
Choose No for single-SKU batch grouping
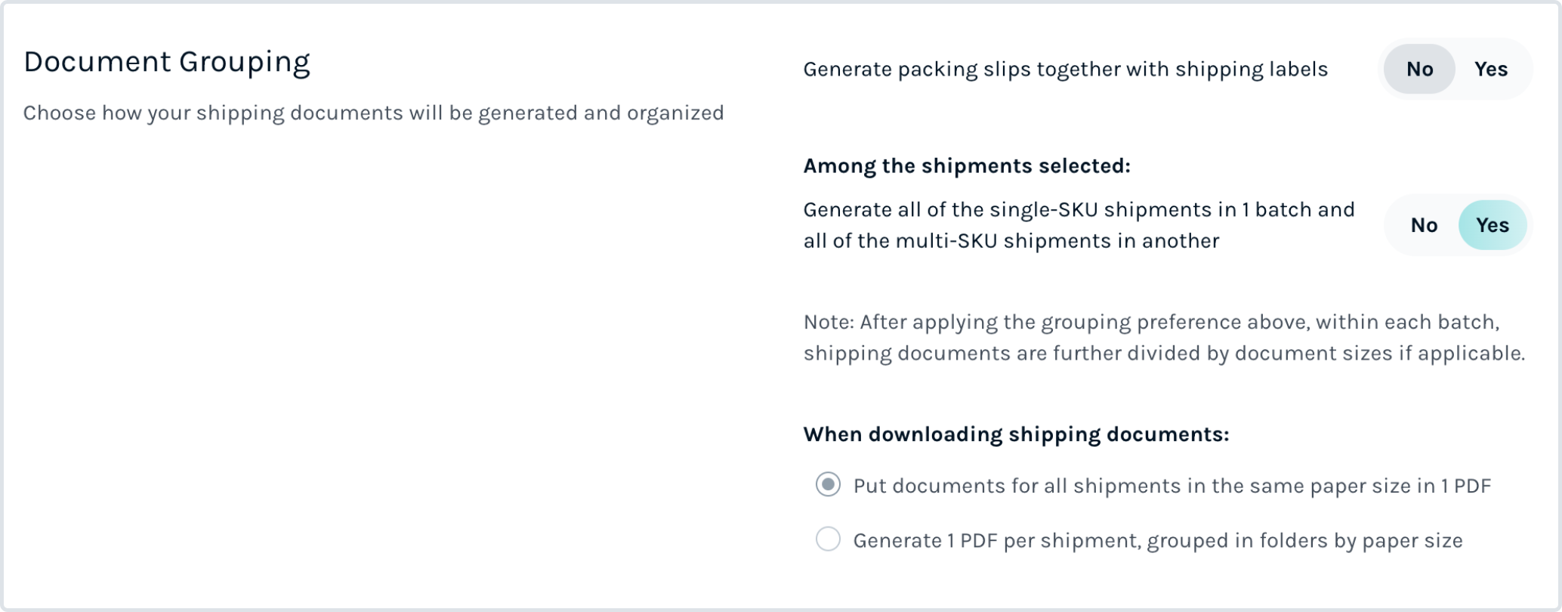tap(1424, 225)
